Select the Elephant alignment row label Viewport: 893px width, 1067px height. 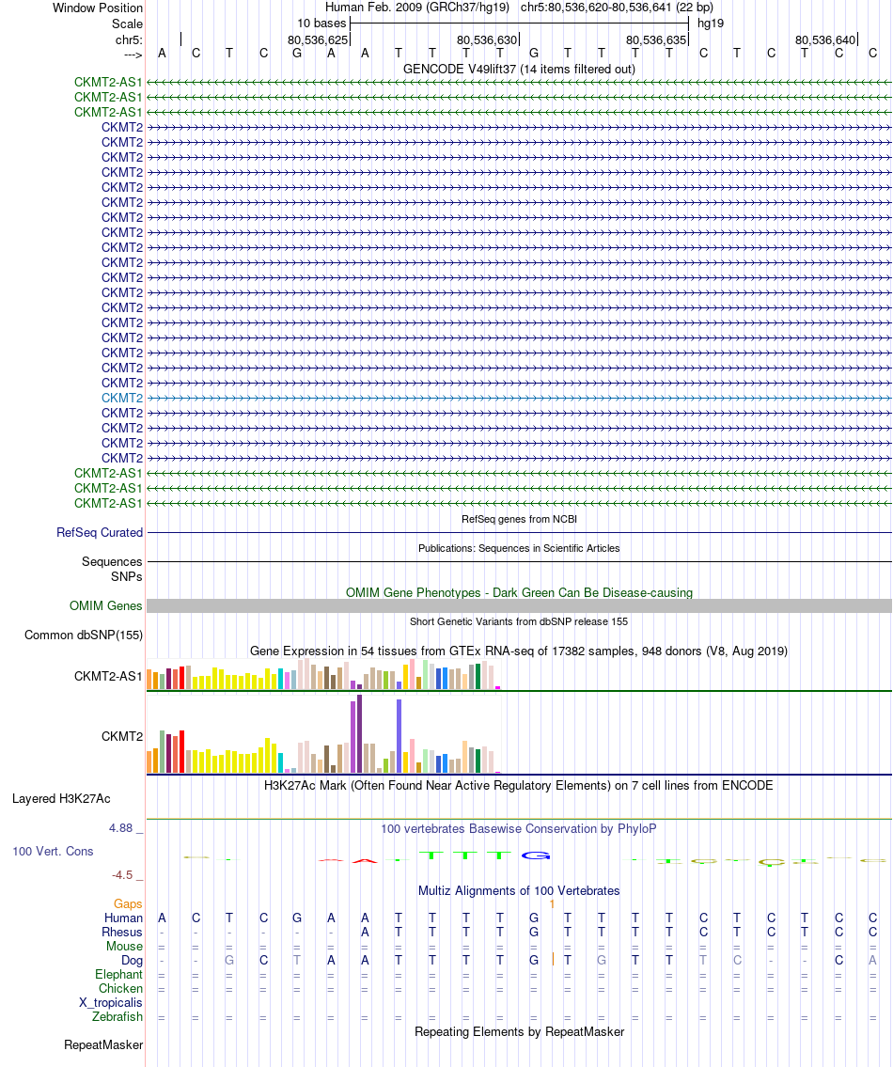118,975
